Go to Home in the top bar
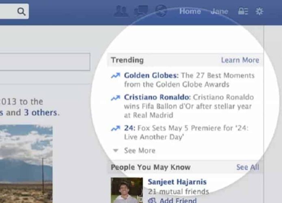The image size is (282, 203). click(190, 11)
